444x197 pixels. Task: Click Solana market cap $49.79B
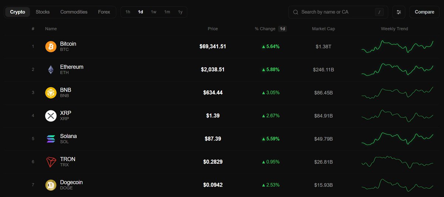(x=323, y=139)
